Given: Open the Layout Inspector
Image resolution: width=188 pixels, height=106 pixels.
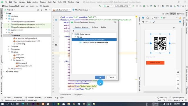Looking at the screenshot, I should (x=177, y=97).
